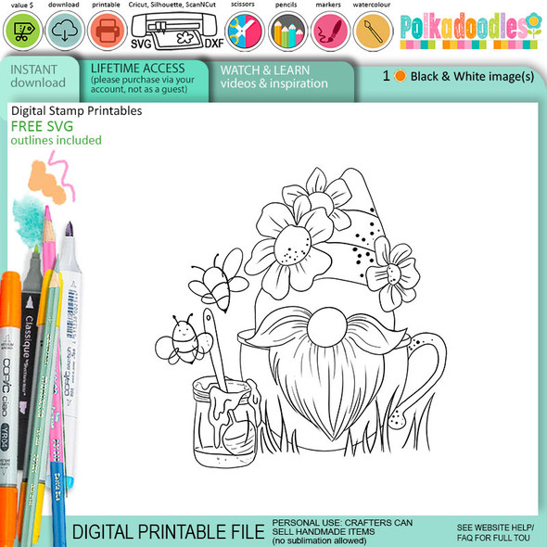The width and height of the screenshot is (547, 547).
Task: Click the green 'FREE SVG' text
Action: coord(42,126)
